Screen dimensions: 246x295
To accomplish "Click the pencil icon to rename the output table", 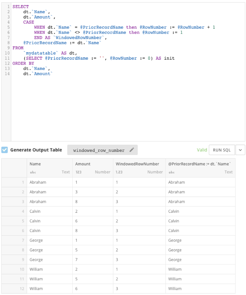I will pyautogui.click(x=131, y=150).
